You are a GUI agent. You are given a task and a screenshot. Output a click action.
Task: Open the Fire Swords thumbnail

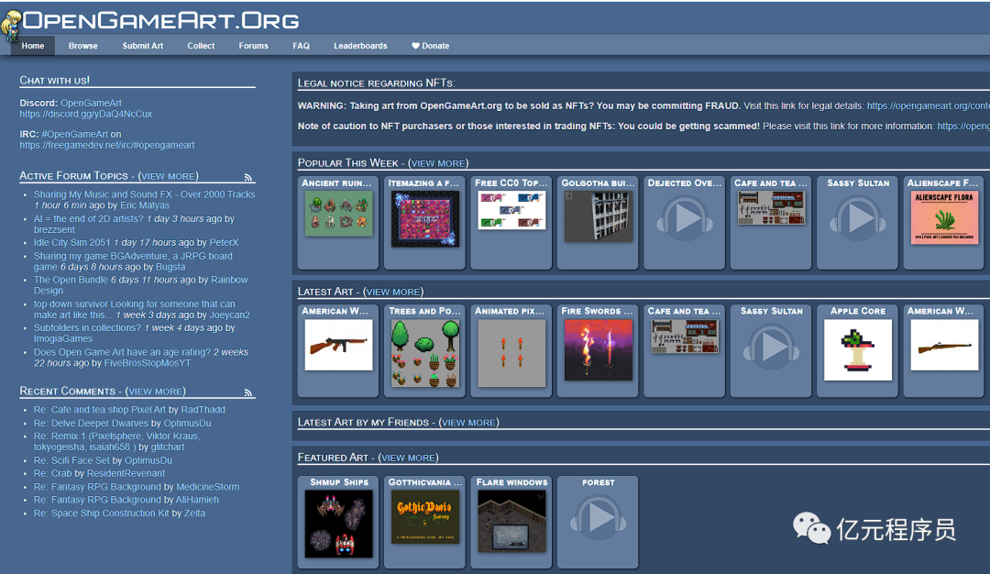pyautogui.click(x=598, y=350)
